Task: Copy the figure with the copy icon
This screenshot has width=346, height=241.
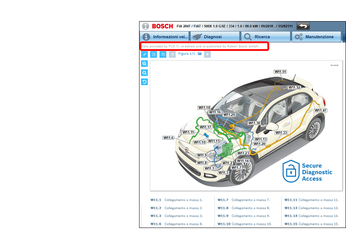Action: coord(163,54)
